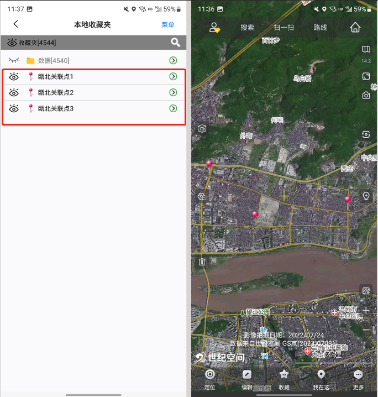
Task: Zoom in with the plus button
Action: click(x=366, y=310)
